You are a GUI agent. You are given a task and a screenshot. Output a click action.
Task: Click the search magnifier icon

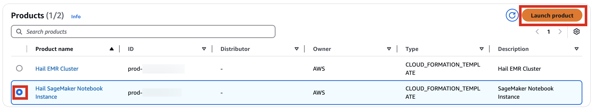(19, 32)
